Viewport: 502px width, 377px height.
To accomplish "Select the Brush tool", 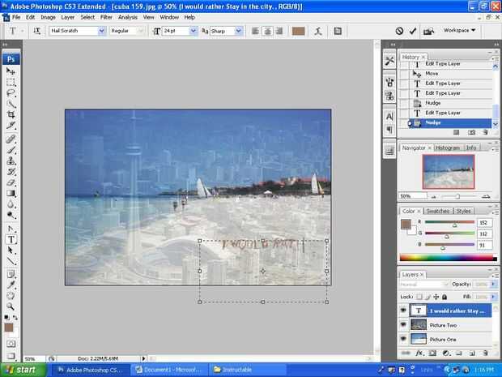I will pyautogui.click(x=11, y=150).
